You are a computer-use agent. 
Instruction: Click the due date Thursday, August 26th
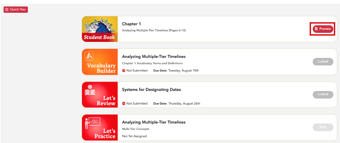pyautogui.click(x=184, y=103)
